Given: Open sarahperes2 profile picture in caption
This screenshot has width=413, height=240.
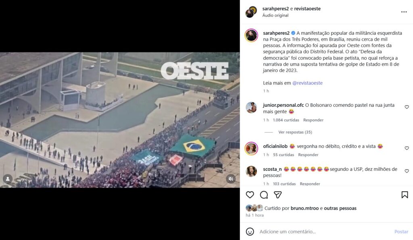Looking at the screenshot, I should 251,35.
